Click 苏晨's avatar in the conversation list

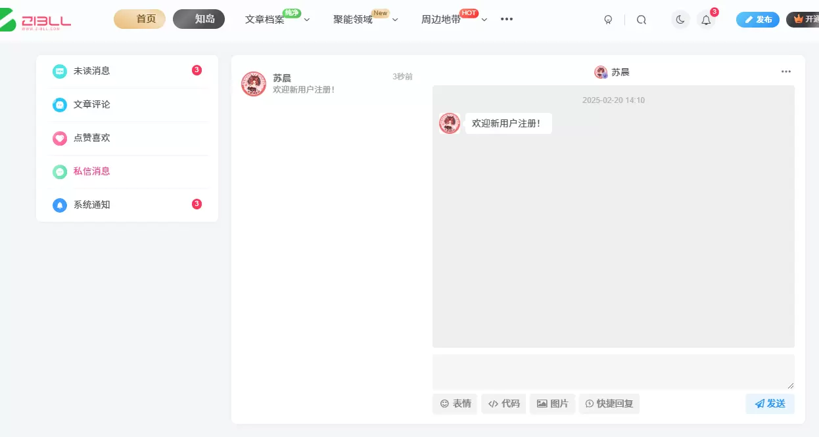coord(254,84)
